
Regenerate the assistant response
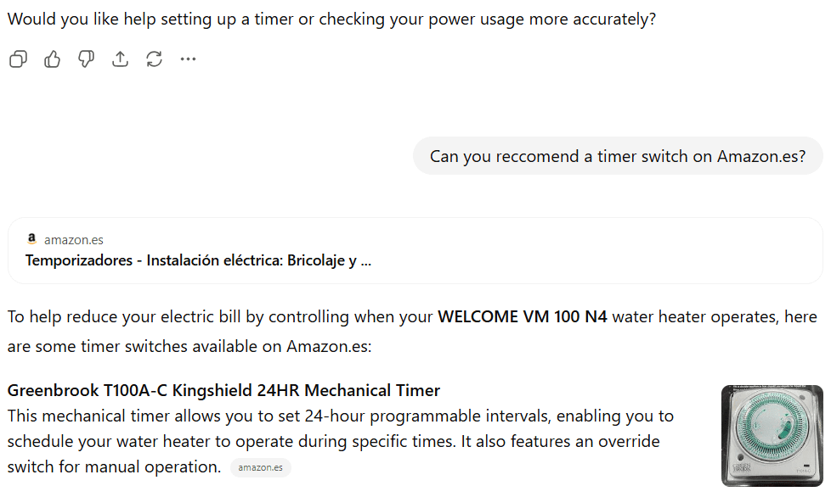click(154, 59)
